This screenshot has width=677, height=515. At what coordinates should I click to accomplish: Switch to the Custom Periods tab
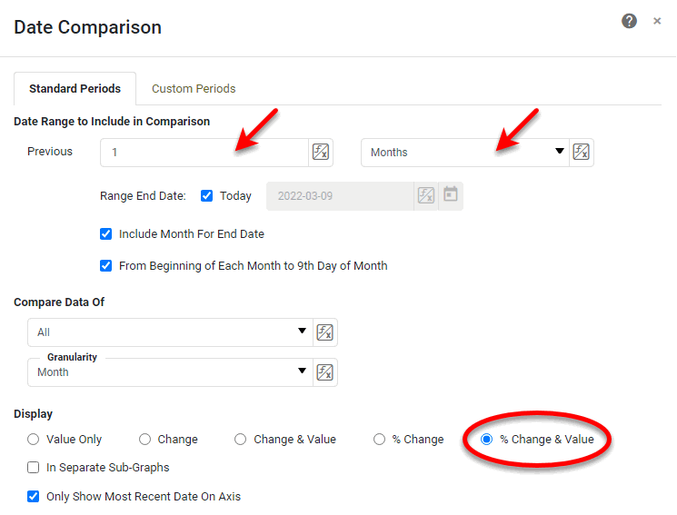point(194,89)
